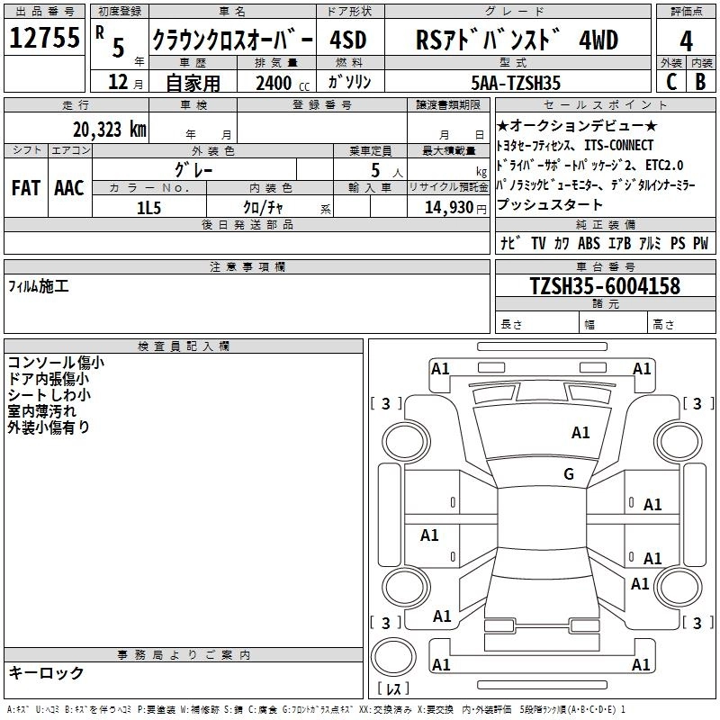Click chassis number TZSH35-6004158
Screen dimensions: 720x720
pyautogui.click(x=604, y=286)
